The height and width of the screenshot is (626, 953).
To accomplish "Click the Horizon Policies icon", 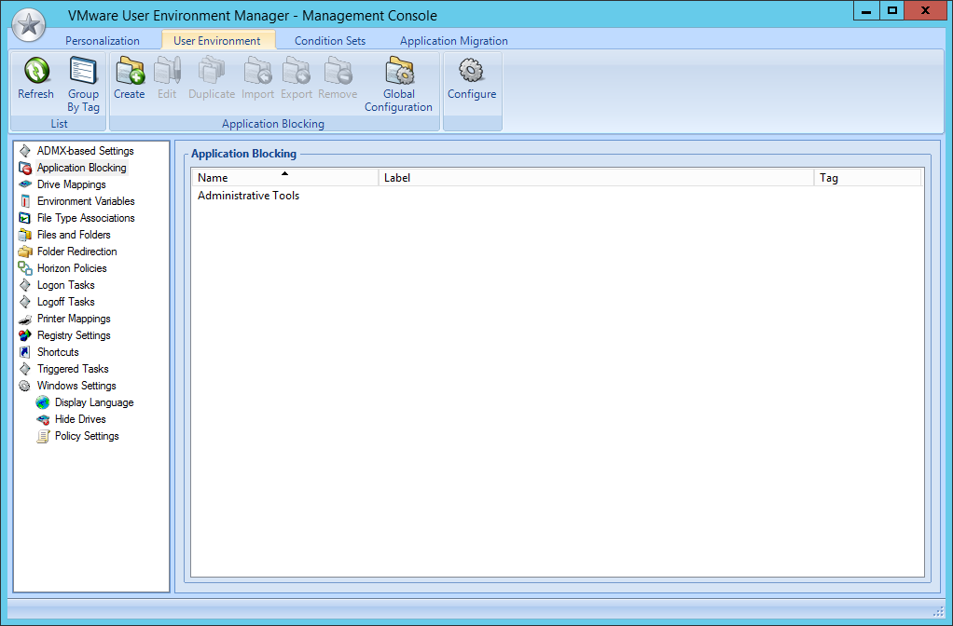I will point(25,267).
